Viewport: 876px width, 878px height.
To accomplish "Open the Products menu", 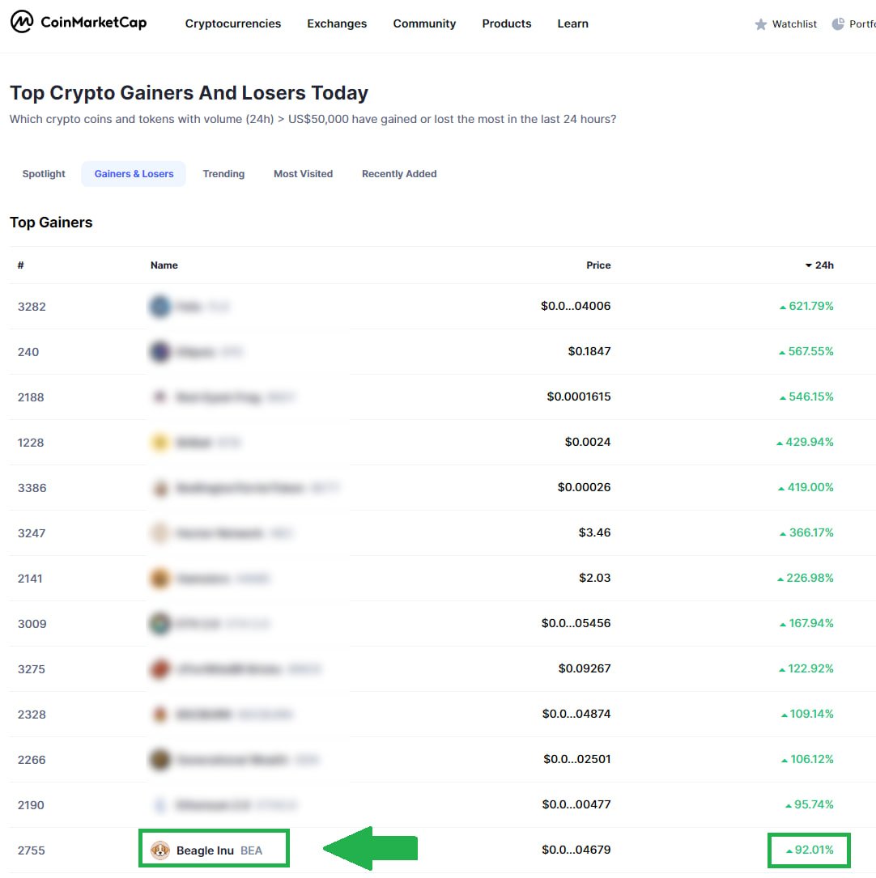I will (506, 23).
